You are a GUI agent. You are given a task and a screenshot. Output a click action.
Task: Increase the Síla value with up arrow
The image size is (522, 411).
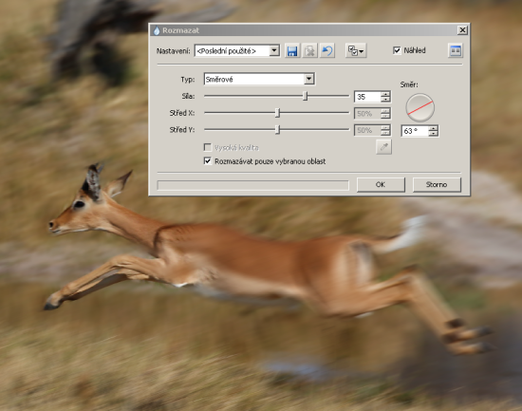click(x=385, y=94)
